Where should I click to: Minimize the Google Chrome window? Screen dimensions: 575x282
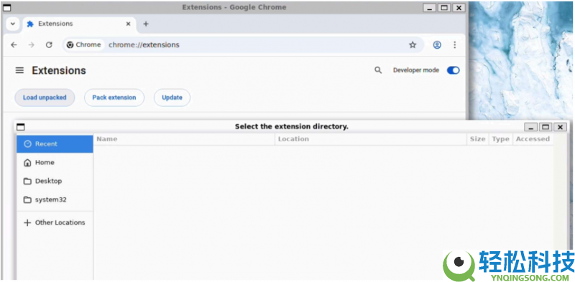pos(430,8)
